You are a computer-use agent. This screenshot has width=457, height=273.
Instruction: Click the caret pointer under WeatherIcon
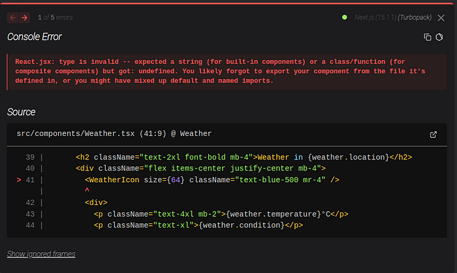(x=87, y=190)
